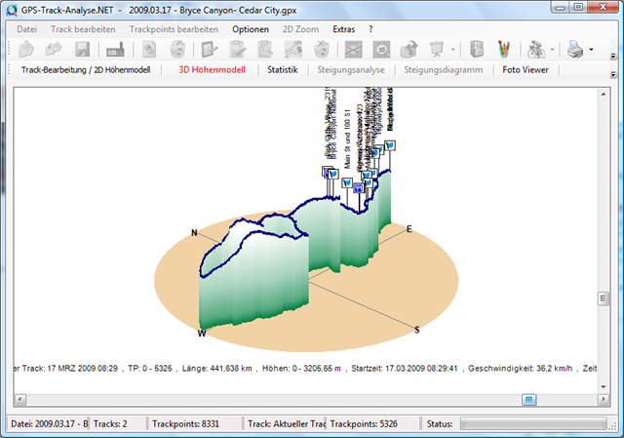The width and height of the screenshot is (624, 438).
Task: Click the GPS device icon in toolbar
Action: pos(114,49)
